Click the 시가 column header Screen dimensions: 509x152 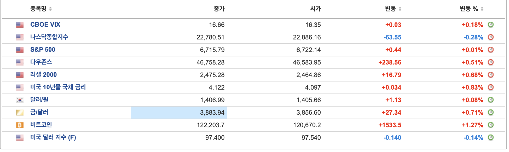[316, 9]
